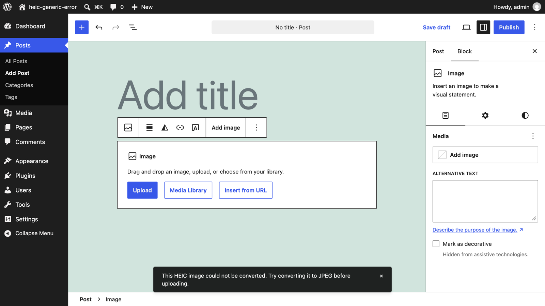Undo the last editor action

point(99,27)
